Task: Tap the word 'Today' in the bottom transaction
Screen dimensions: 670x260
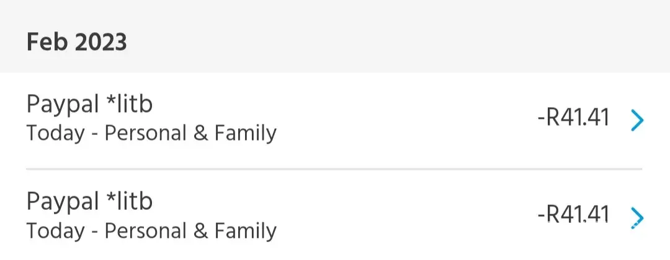Action: tap(55, 230)
